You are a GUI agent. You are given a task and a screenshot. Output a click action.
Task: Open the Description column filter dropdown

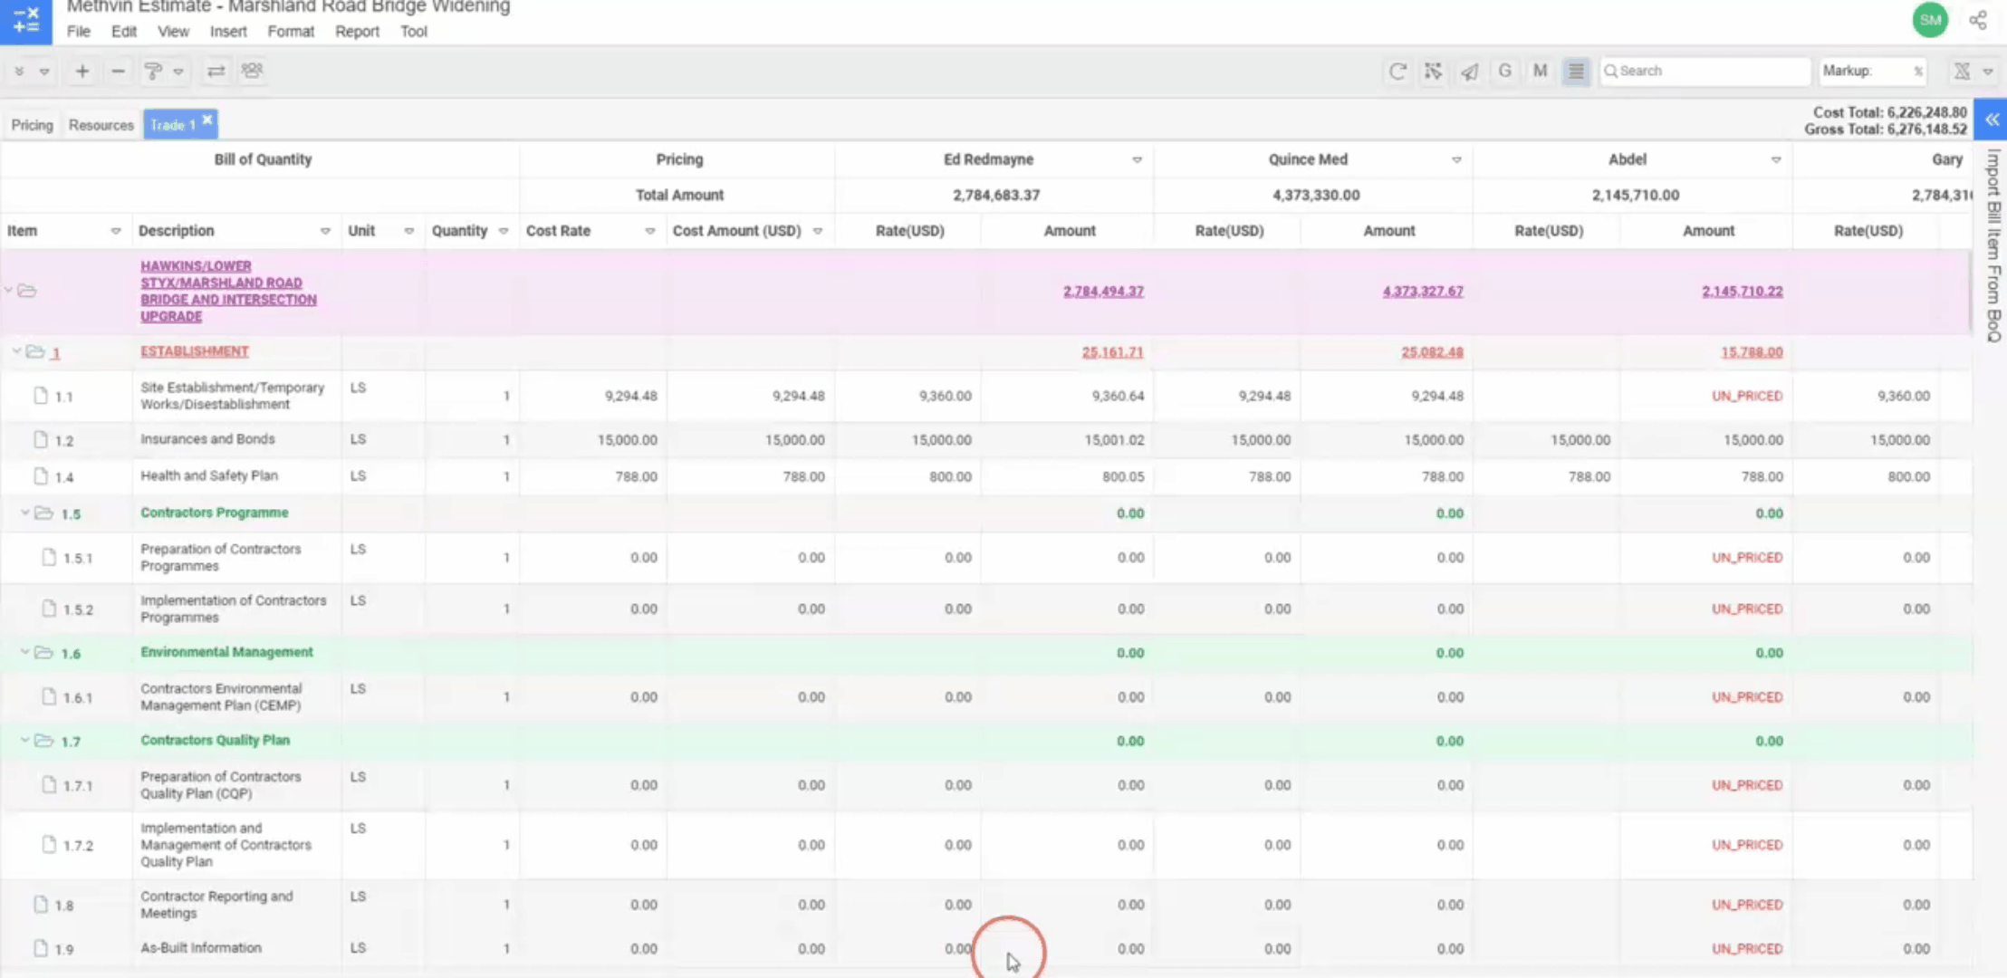[325, 231]
